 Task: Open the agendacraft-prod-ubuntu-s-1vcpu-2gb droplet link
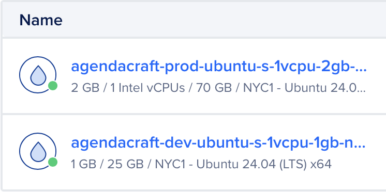pyautogui.click(x=218, y=67)
